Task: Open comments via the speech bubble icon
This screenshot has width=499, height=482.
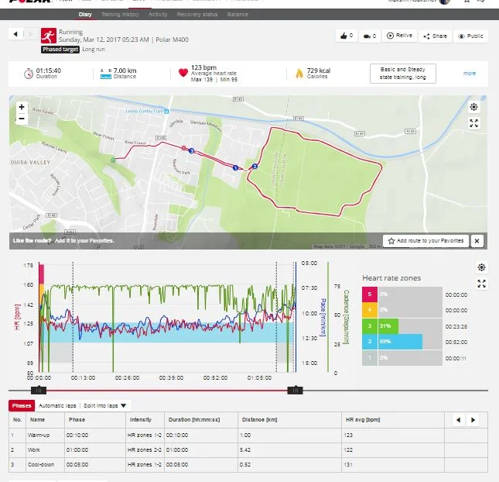Action: [367, 36]
